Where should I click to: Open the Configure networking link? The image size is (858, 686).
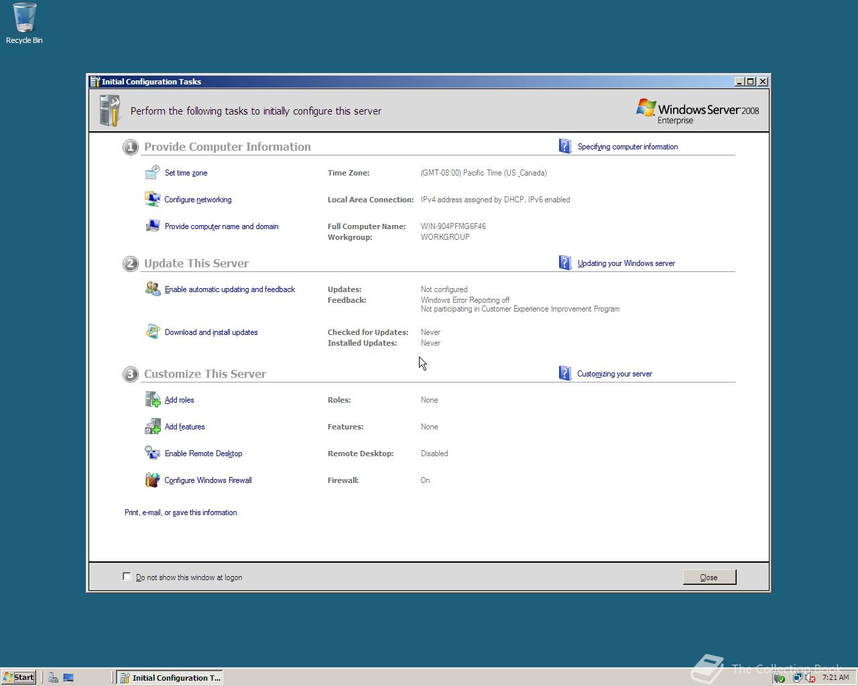[198, 200]
